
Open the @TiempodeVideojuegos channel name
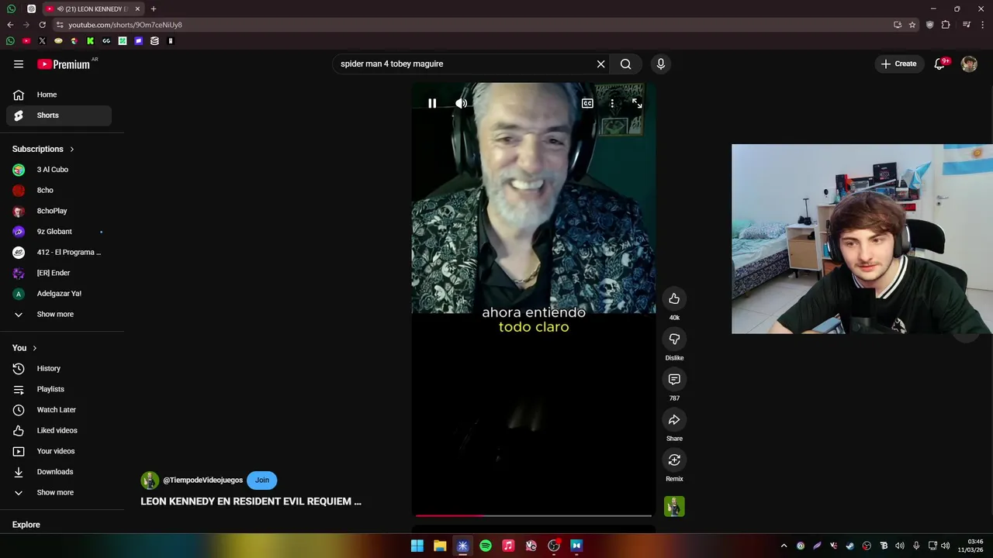[202, 480]
